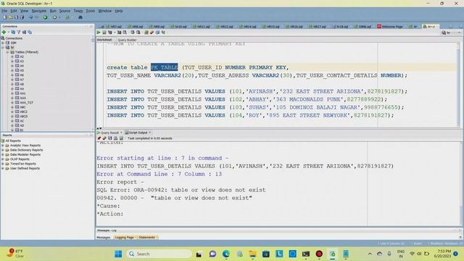Open the File menu
Screen dimensions: 464x261
[x=4, y=11]
